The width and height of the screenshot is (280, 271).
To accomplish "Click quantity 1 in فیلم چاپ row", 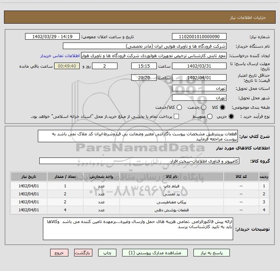I will [x=65, y=186].
